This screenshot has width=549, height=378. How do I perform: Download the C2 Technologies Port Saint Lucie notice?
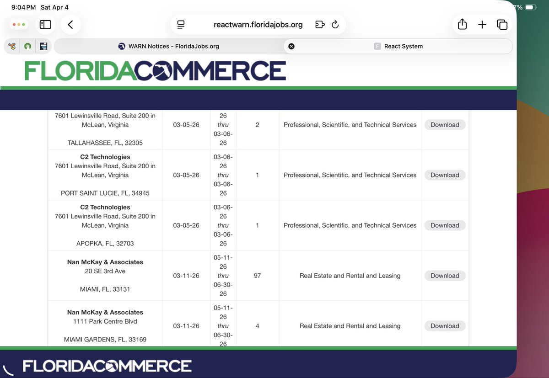tap(445, 175)
